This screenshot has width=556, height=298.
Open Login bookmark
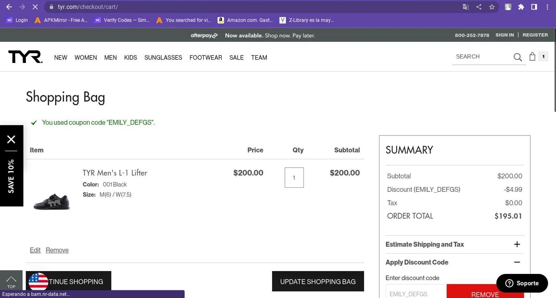(x=17, y=20)
